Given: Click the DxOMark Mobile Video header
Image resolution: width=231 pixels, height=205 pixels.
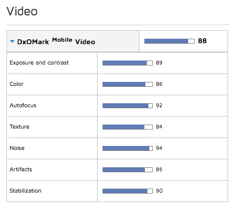Looking at the screenshot, I should click(x=56, y=41).
